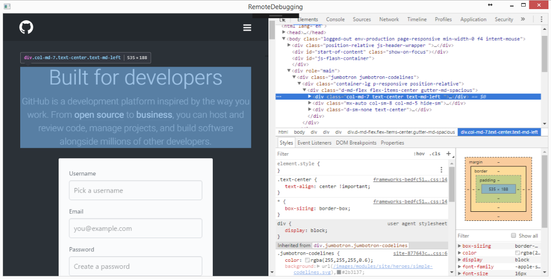Click the Email input field
Image resolution: width=551 pixels, height=279 pixels.
pos(135,228)
